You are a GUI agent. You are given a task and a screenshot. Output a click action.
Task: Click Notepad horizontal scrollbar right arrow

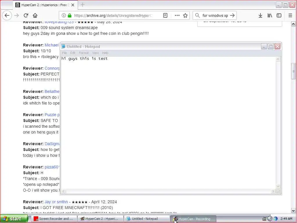coord(273,191)
